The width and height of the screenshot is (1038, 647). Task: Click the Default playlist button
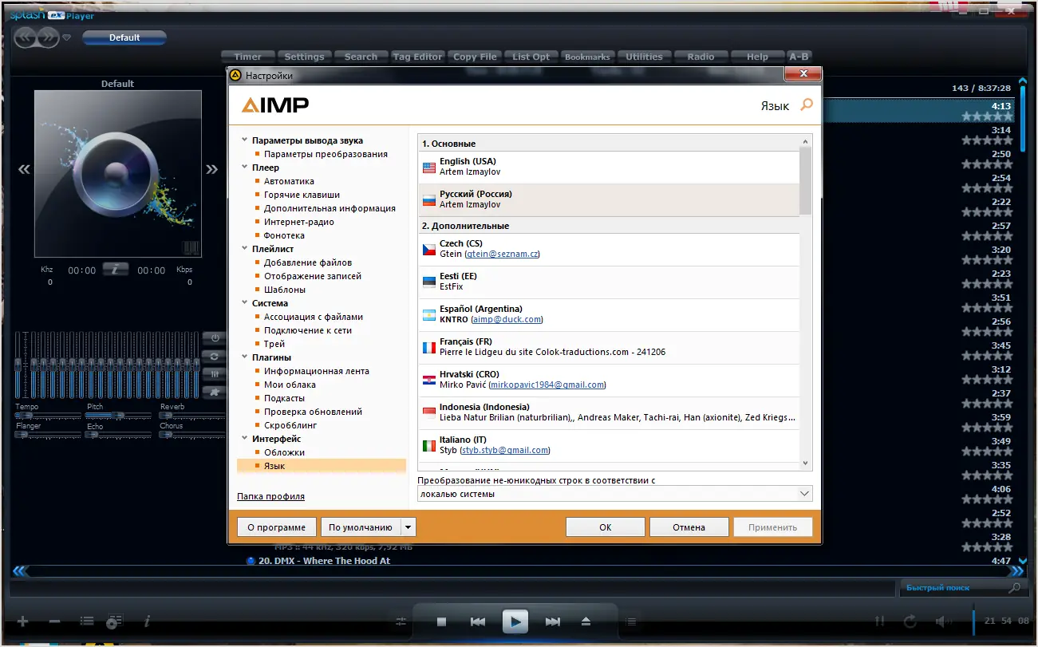tap(124, 37)
